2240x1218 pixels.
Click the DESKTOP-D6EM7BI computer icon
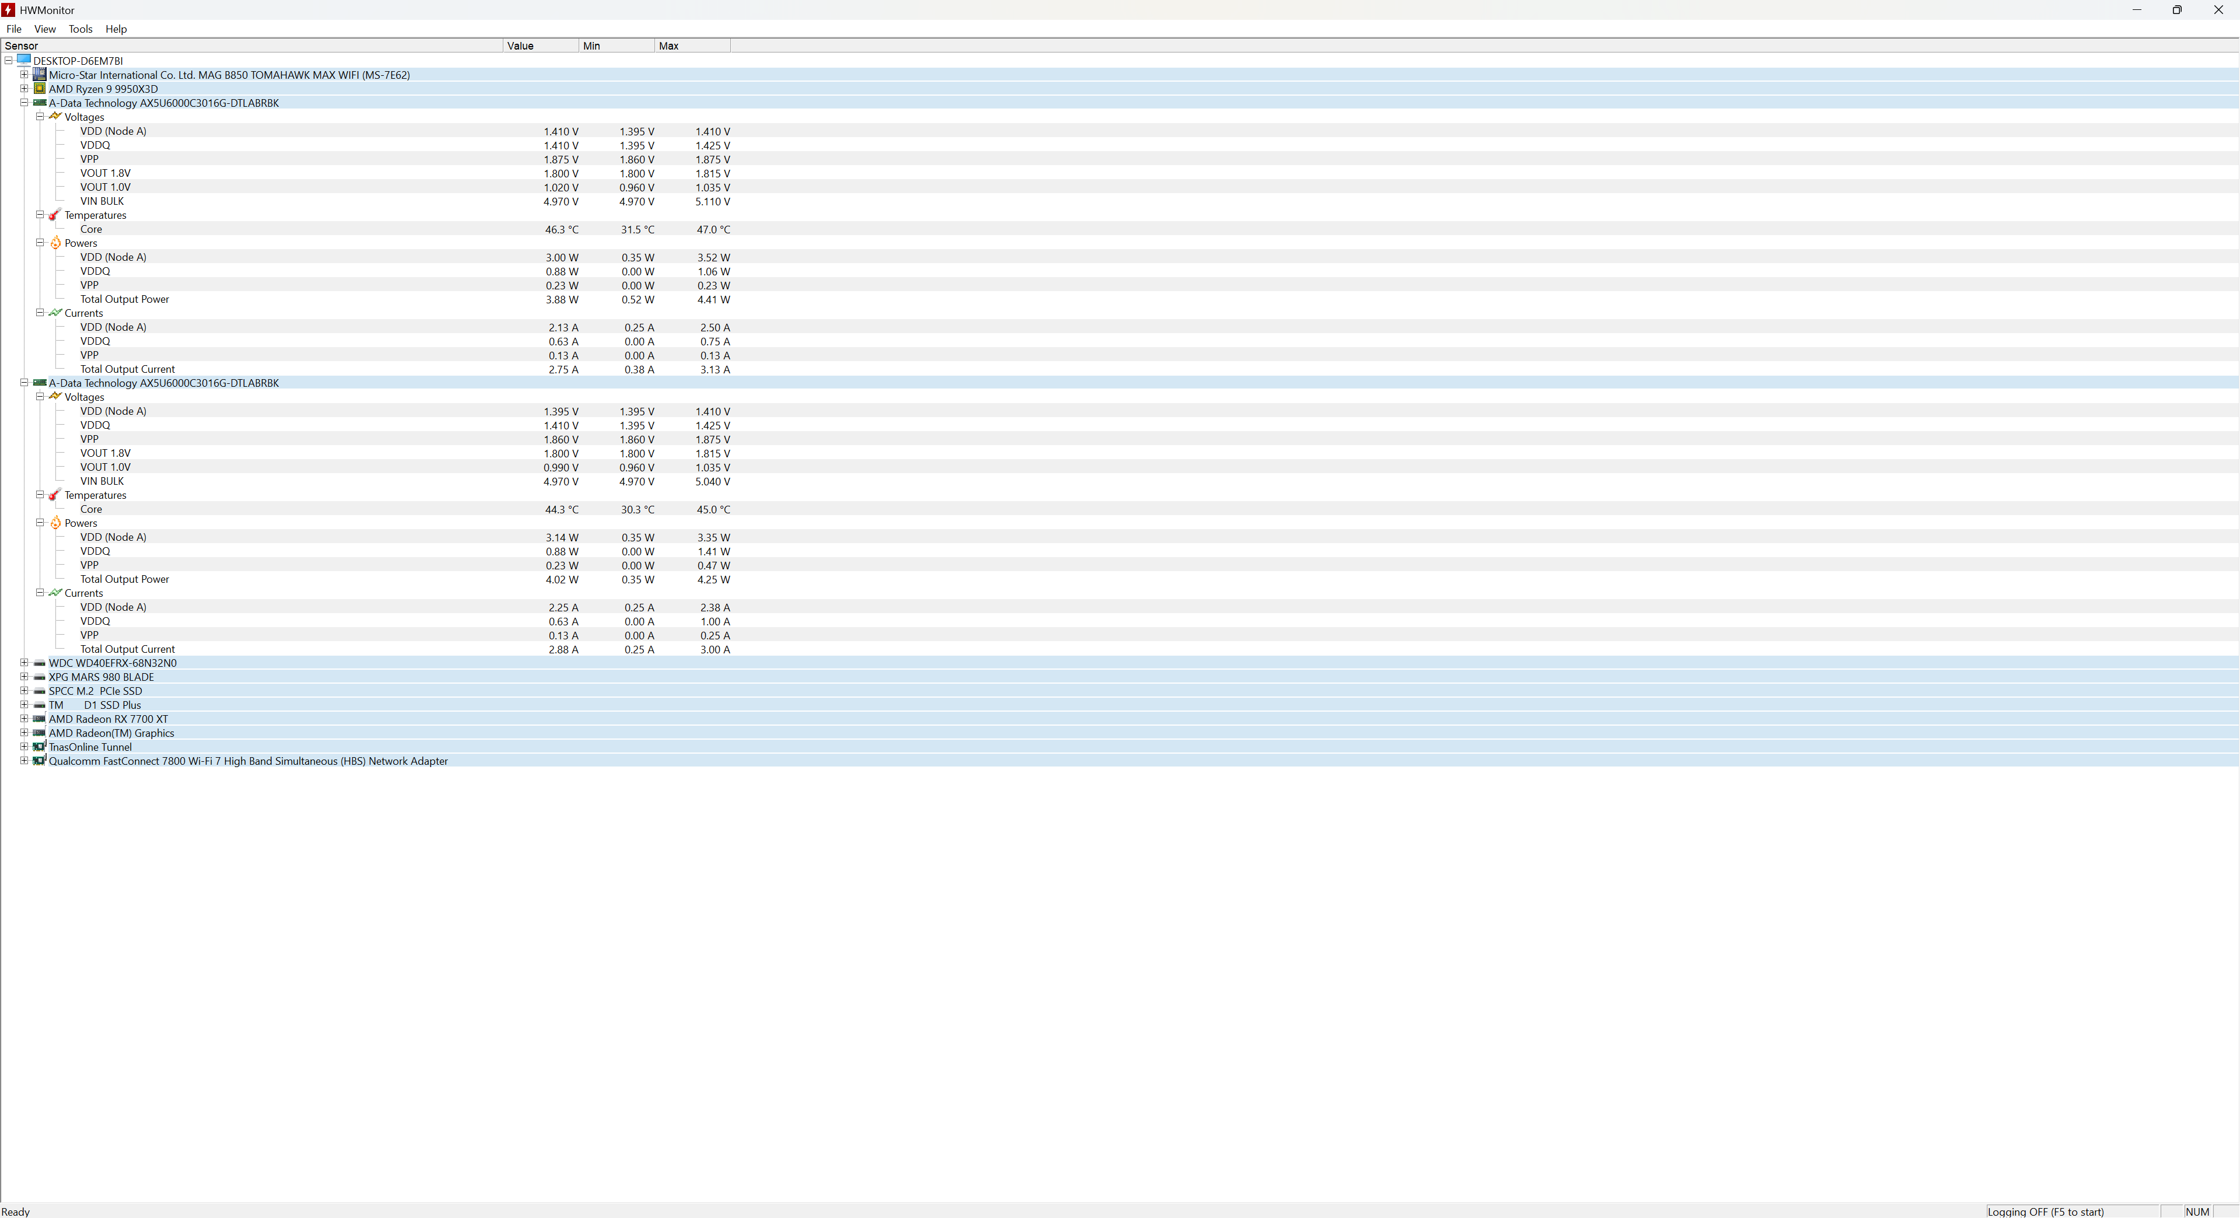pos(23,61)
